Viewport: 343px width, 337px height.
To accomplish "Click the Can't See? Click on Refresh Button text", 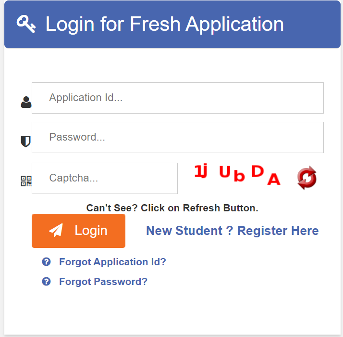I will tap(172, 208).
